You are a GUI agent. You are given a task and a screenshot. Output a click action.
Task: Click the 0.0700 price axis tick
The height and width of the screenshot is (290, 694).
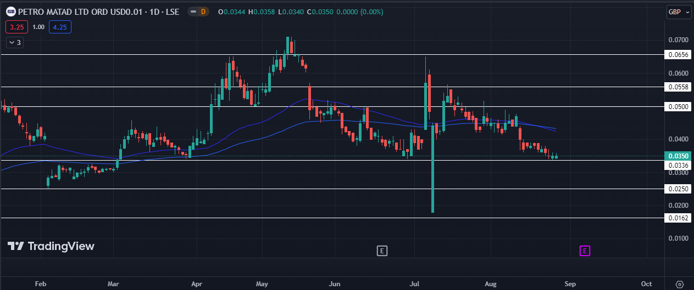point(679,40)
